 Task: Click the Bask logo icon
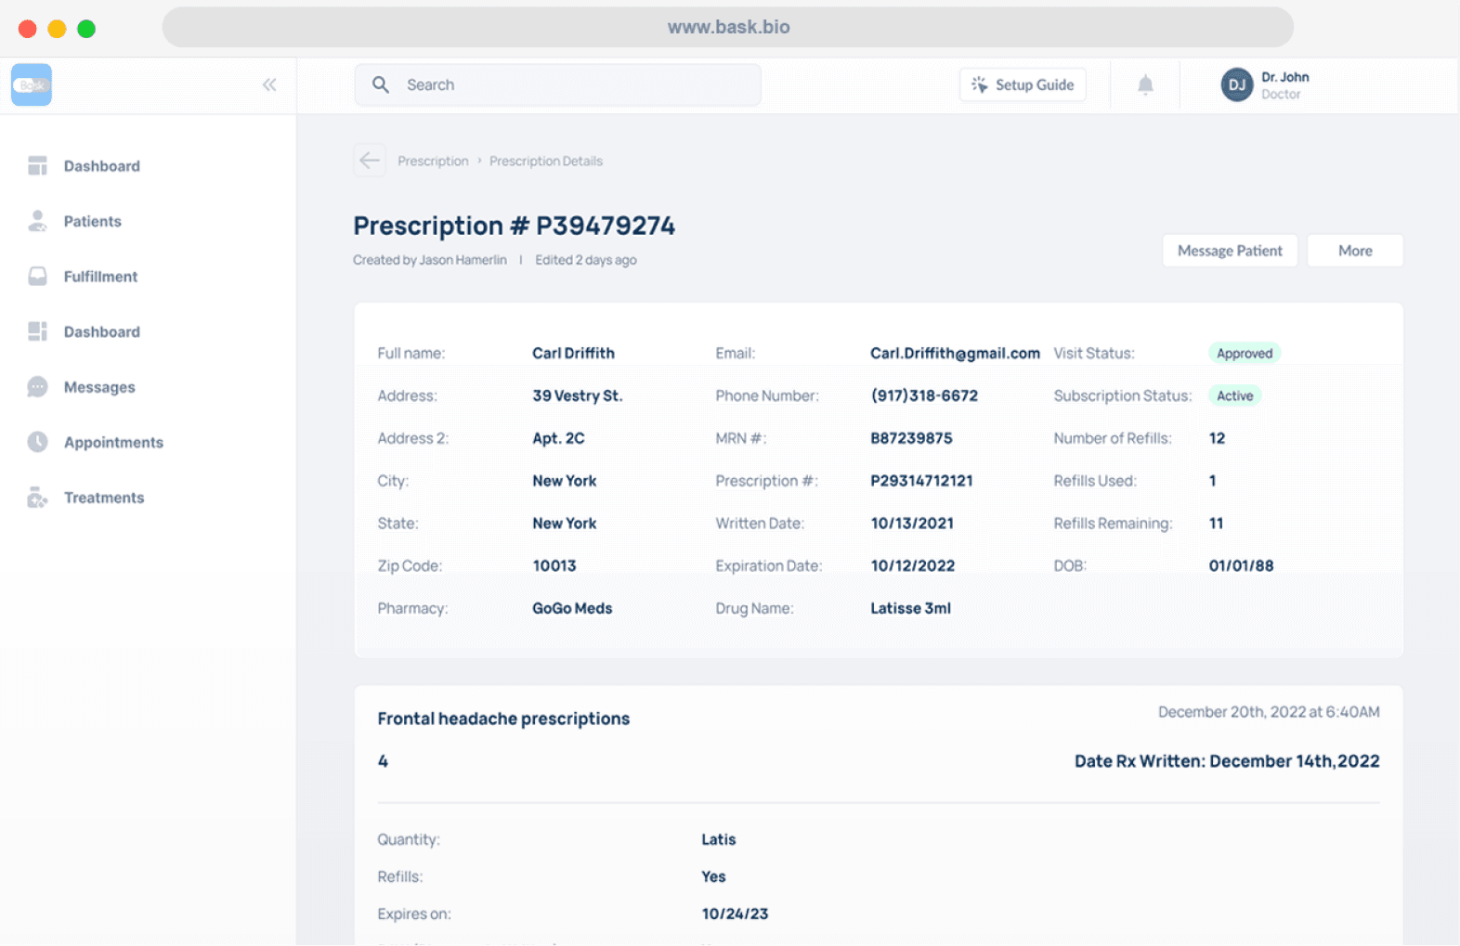click(x=32, y=85)
